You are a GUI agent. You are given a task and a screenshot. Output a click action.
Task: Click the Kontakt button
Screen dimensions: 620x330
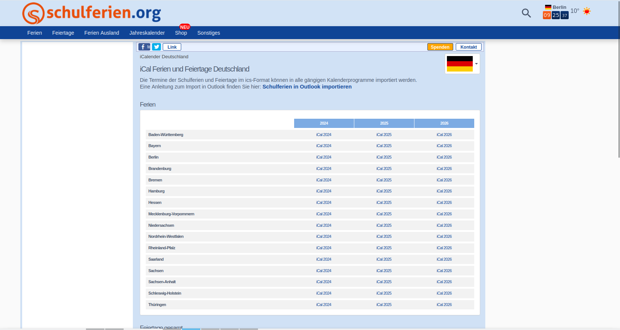click(x=468, y=47)
